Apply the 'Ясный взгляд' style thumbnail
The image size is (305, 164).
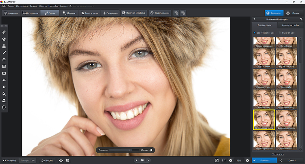point(264,99)
